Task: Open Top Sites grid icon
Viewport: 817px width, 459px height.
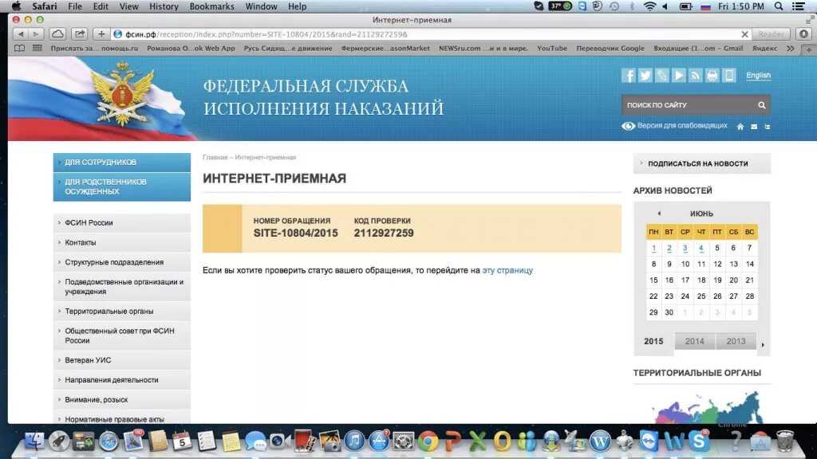Action: [37, 49]
